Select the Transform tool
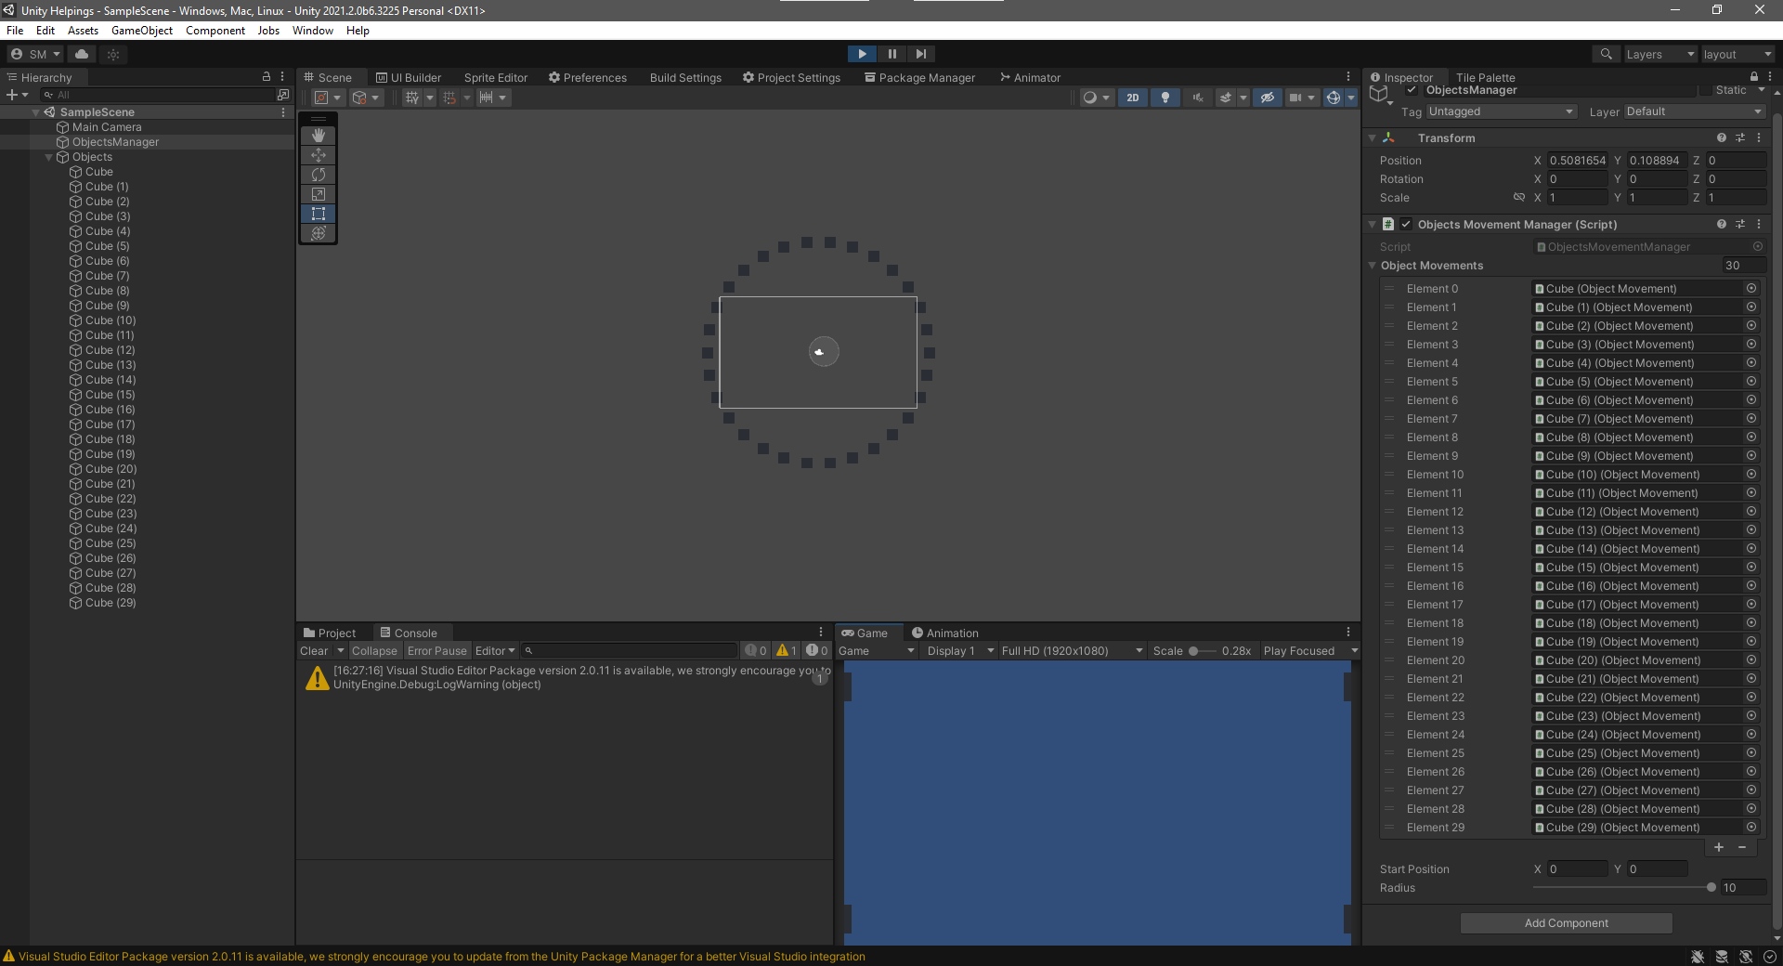 [x=319, y=233]
